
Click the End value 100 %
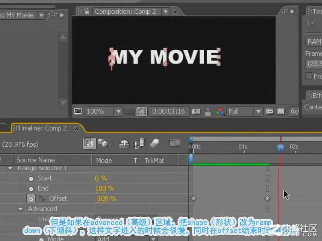[105, 188]
